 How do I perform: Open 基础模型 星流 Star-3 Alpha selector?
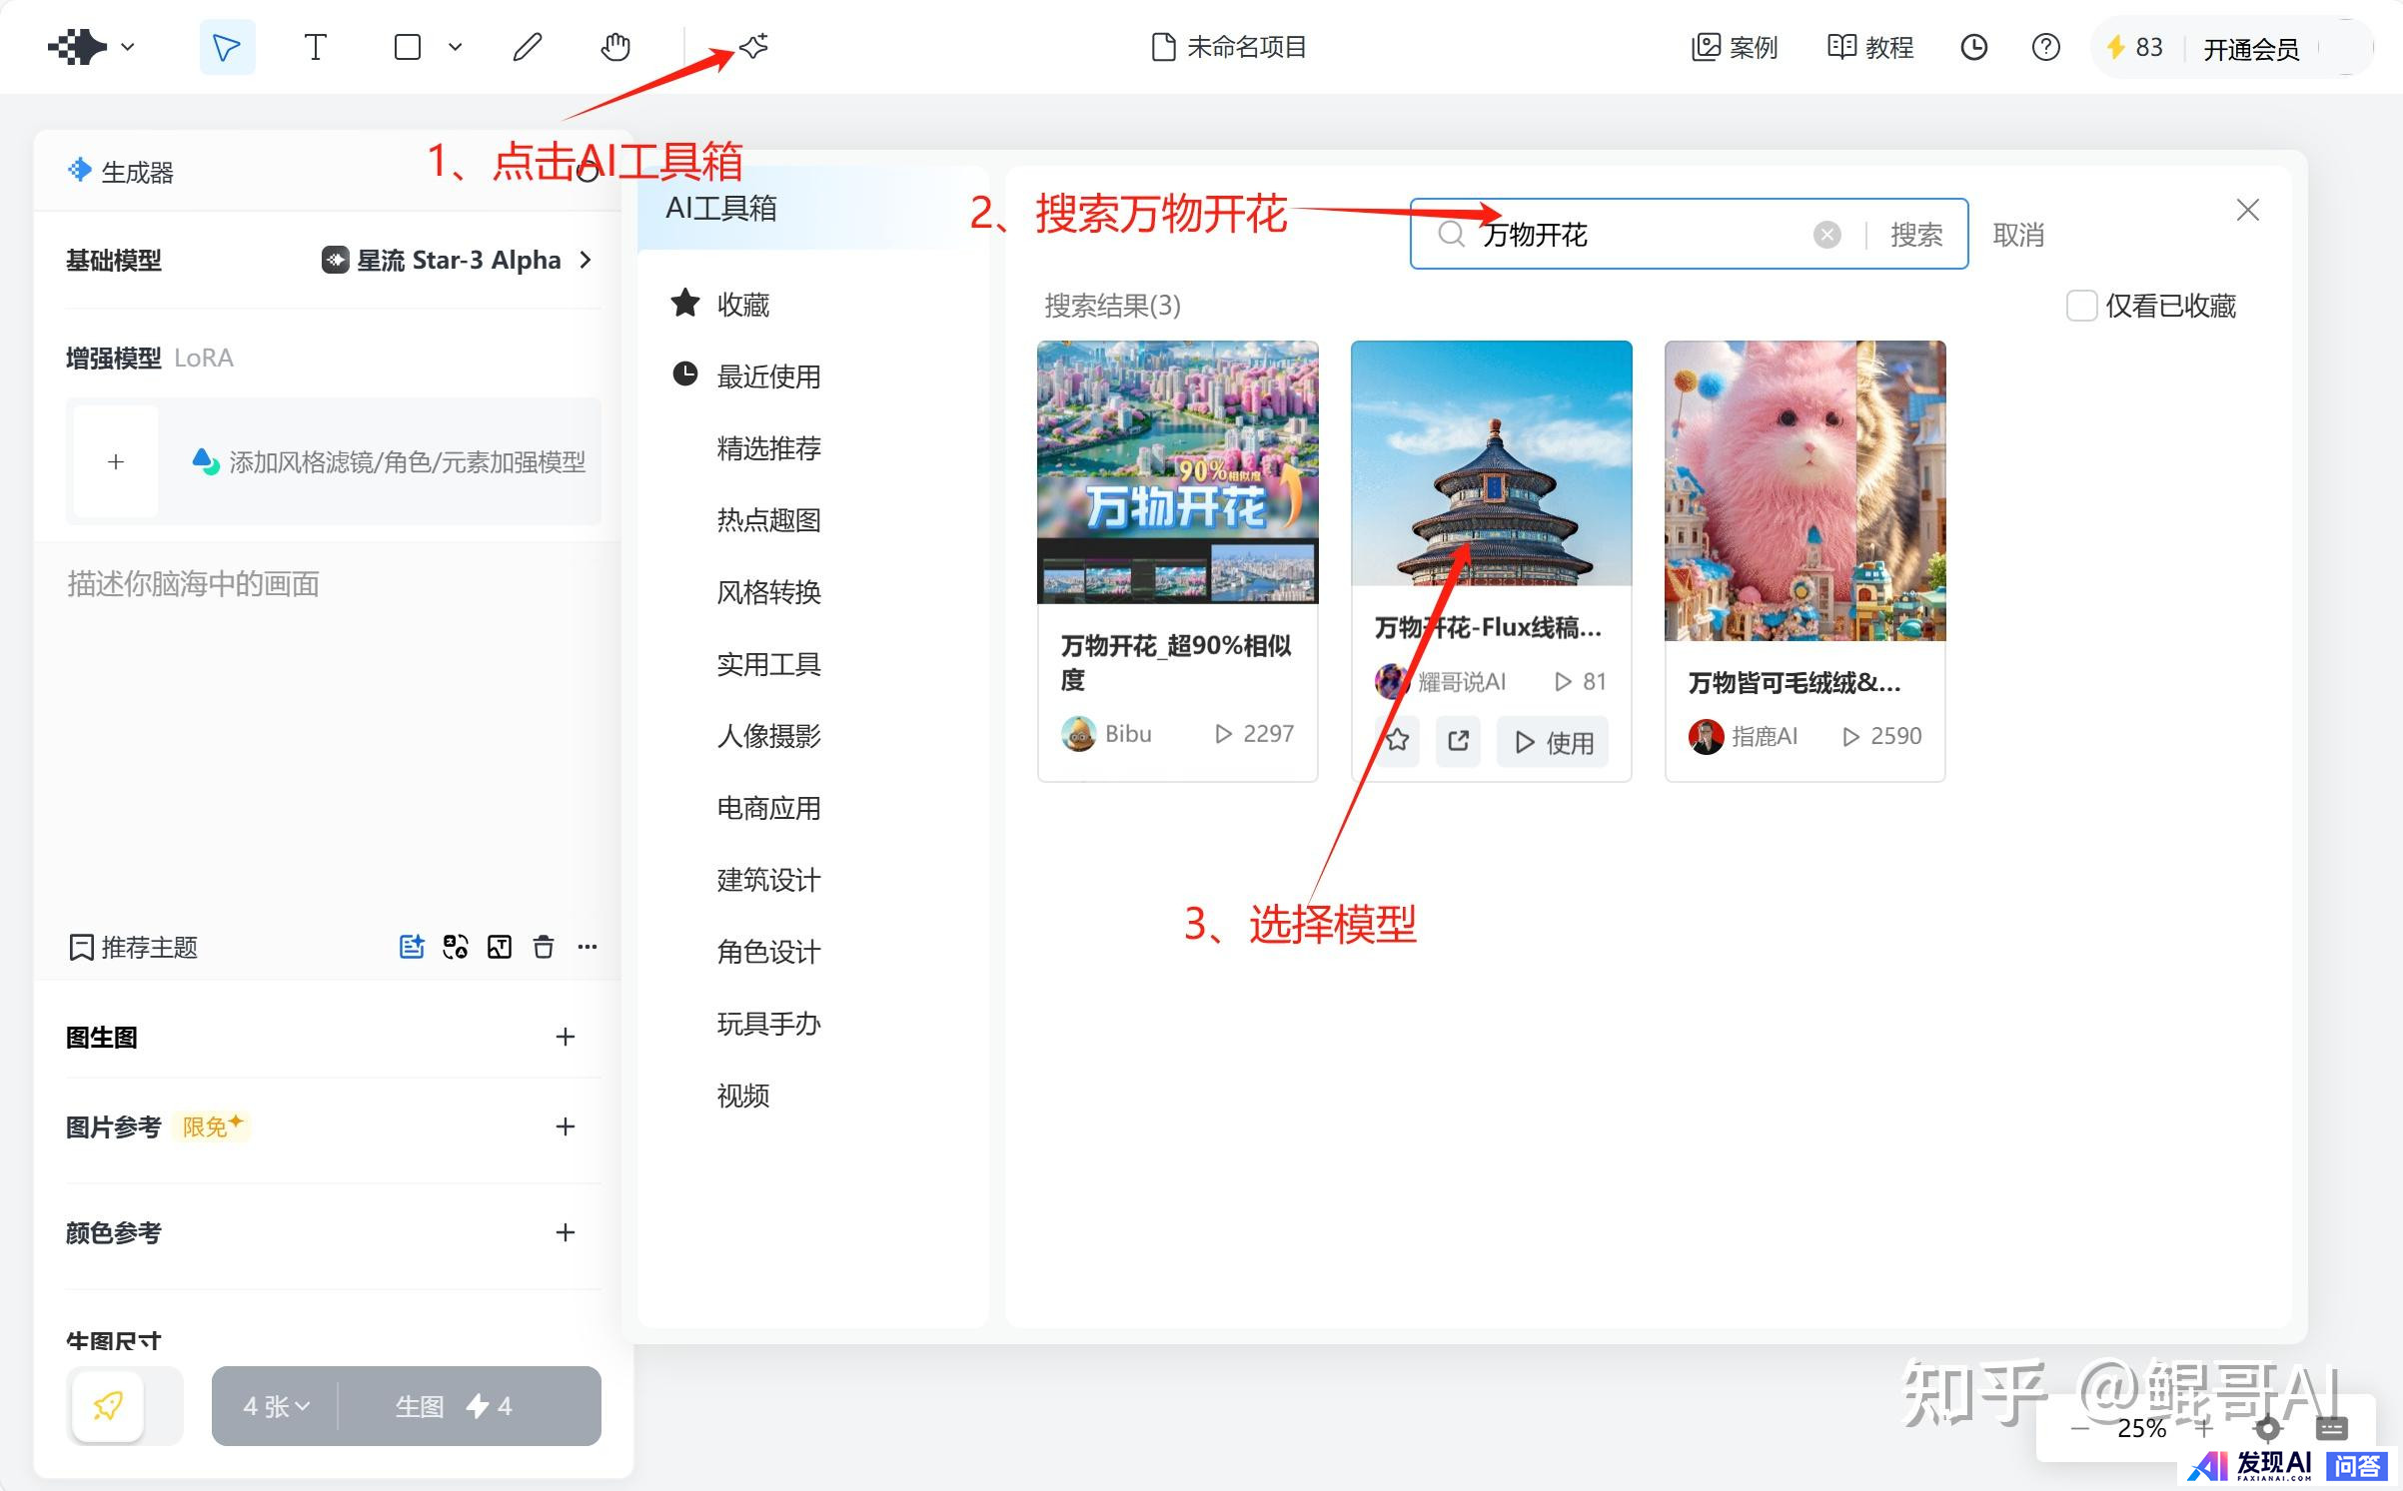pos(458,261)
